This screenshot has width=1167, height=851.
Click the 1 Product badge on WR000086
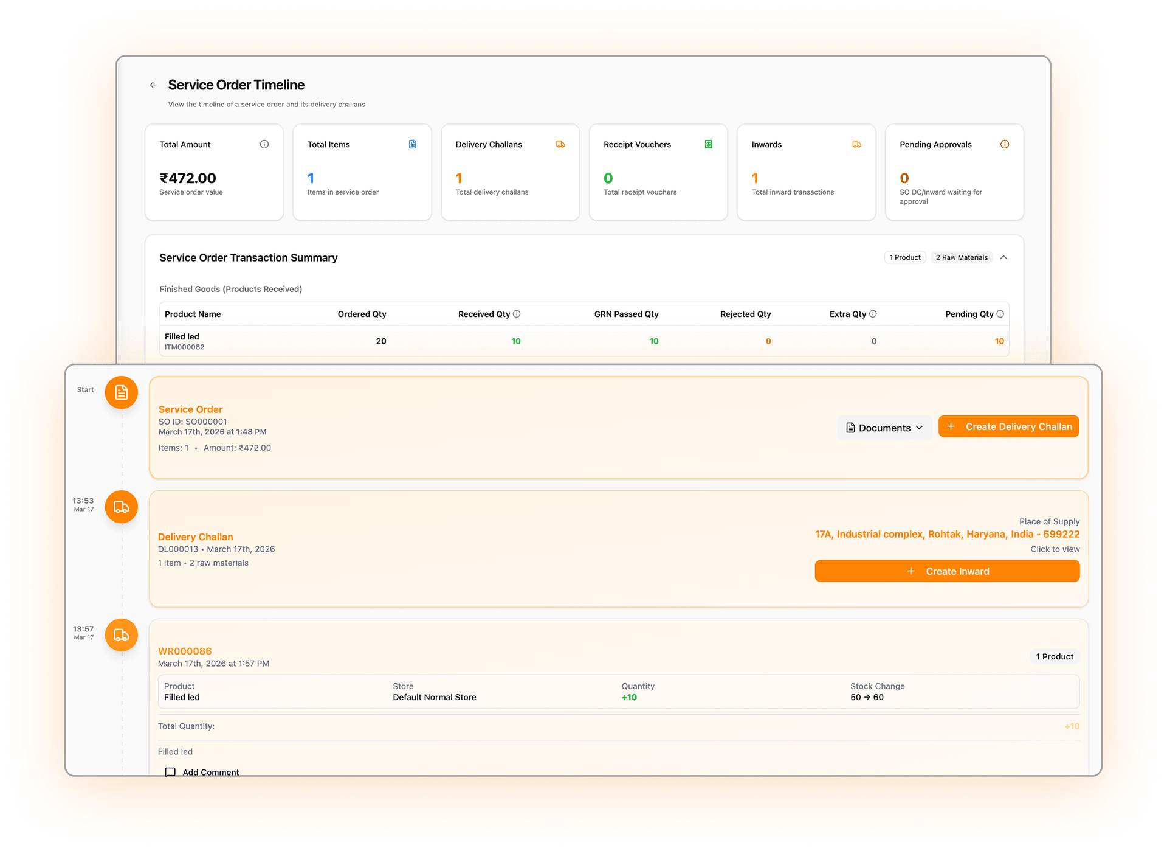click(x=1055, y=656)
